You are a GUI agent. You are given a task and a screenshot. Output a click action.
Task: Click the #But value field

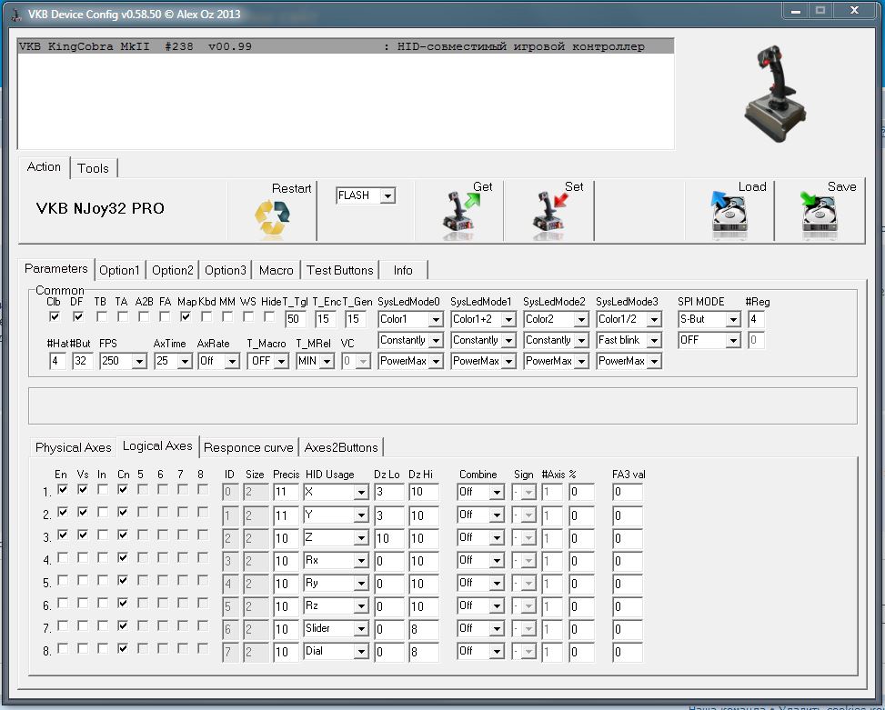pyautogui.click(x=83, y=361)
